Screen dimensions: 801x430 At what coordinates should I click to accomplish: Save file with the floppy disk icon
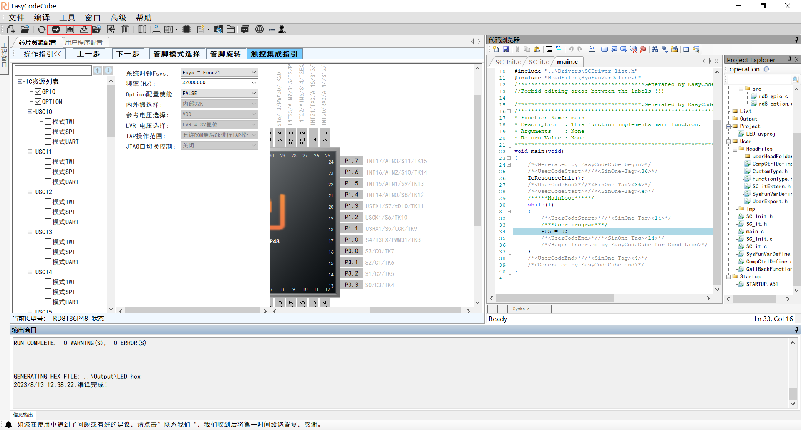(506, 49)
